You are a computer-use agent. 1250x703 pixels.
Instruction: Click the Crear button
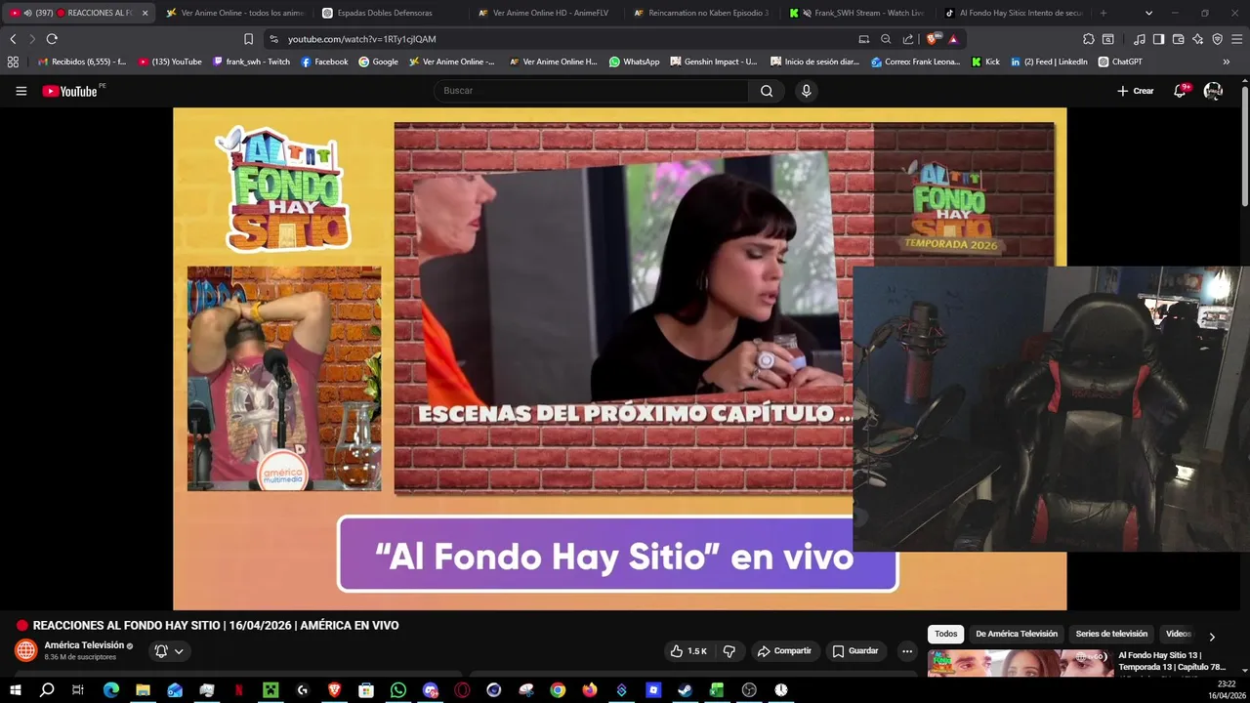(x=1136, y=91)
